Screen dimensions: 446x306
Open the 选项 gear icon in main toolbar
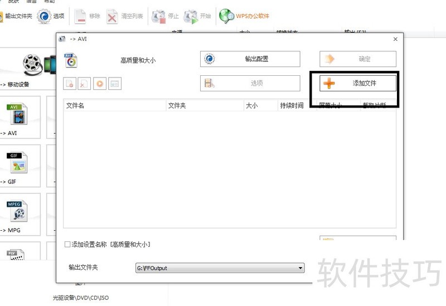(x=44, y=16)
